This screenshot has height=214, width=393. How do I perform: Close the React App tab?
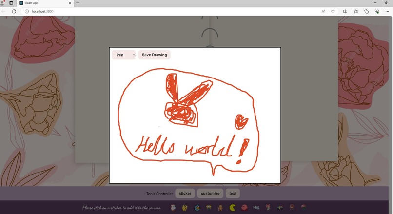(x=70, y=3)
